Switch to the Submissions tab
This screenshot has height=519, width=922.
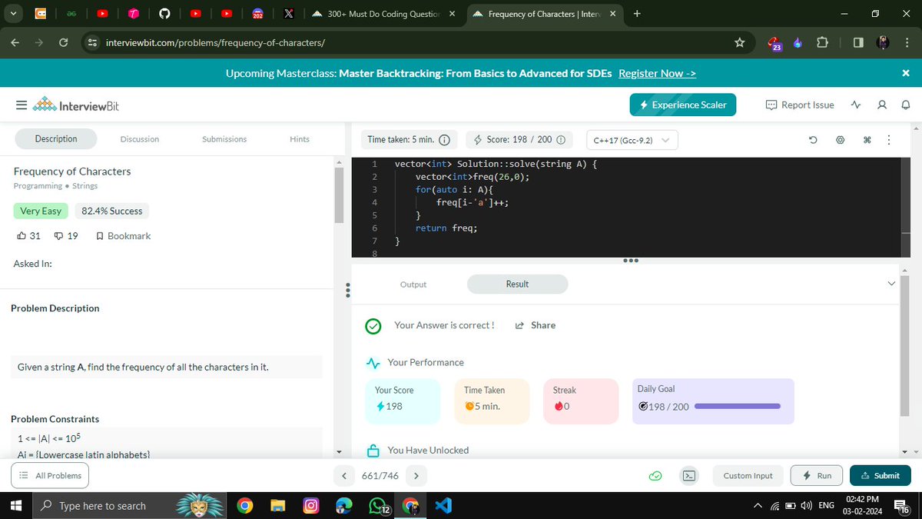[x=224, y=139]
